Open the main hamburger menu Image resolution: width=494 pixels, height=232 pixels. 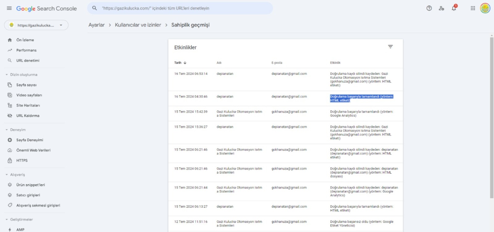[x=9, y=8]
